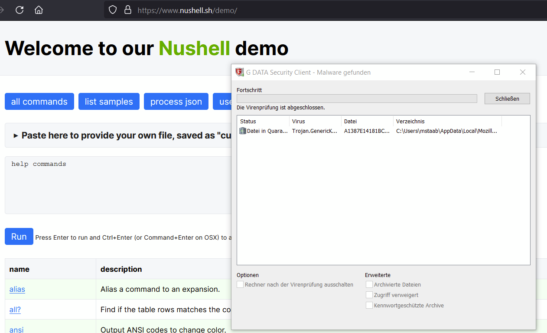Minimize the G DATA Security Client window
547x333 pixels.
coord(472,73)
